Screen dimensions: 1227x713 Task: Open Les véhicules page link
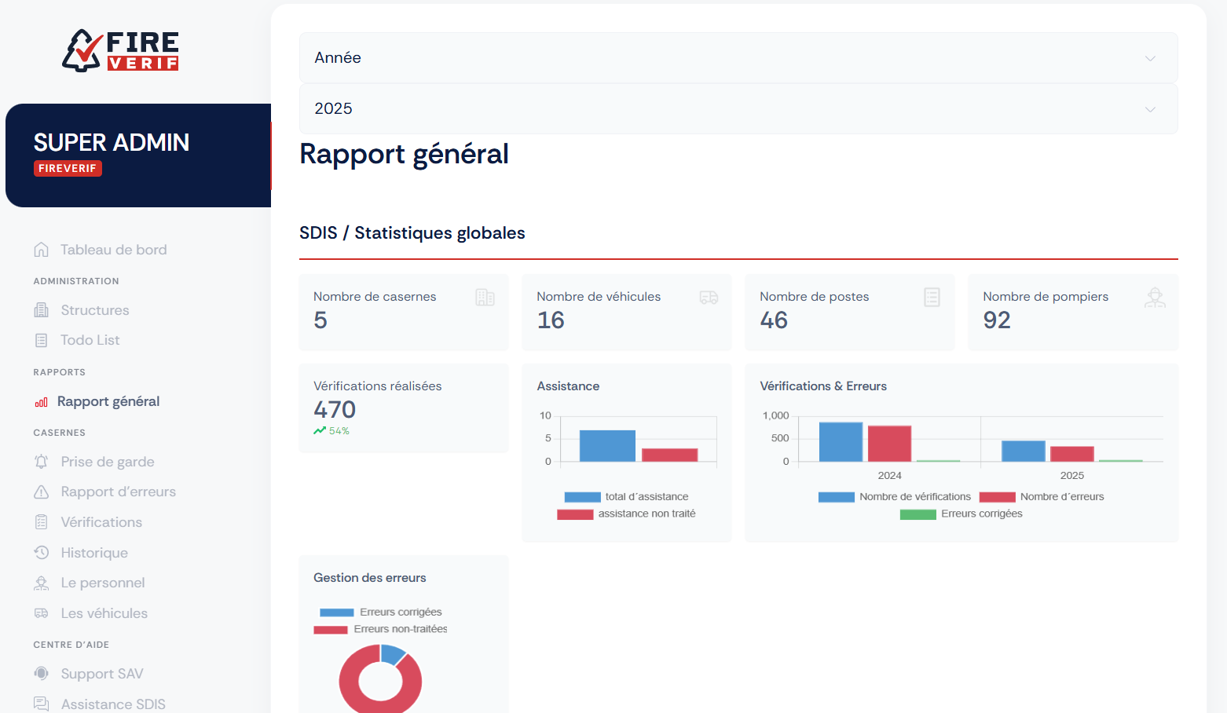104,614
